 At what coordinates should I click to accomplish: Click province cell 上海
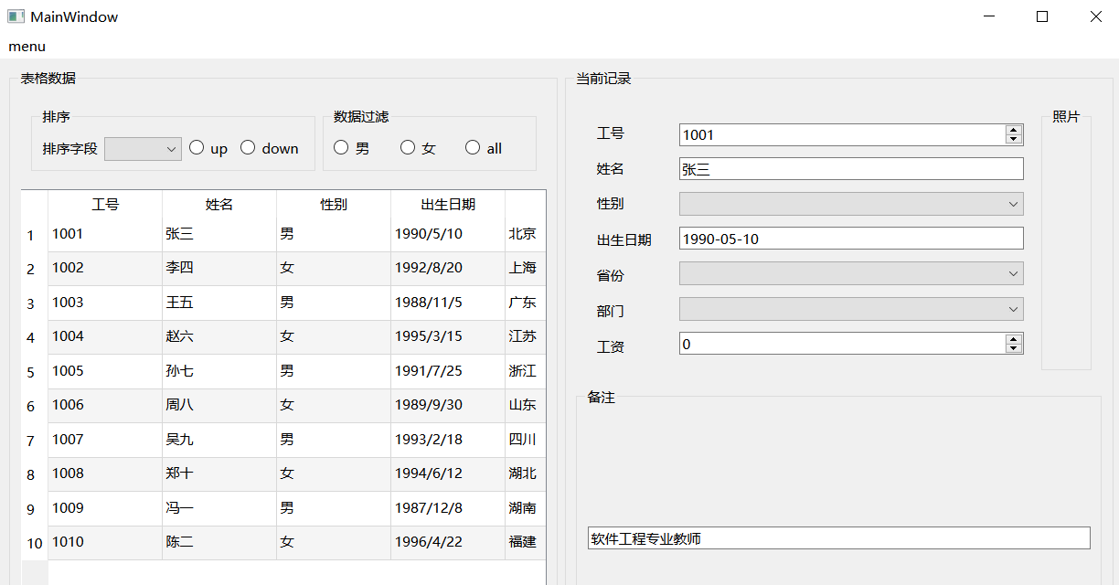[526, 269]
